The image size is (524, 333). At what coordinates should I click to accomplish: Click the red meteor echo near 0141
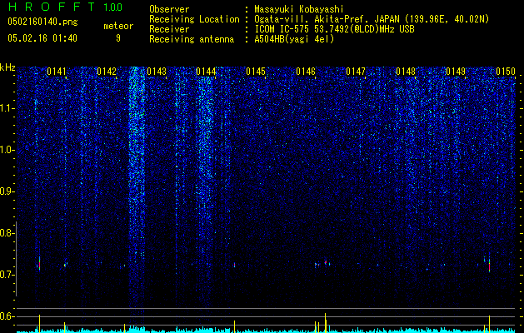pos(39,265)
